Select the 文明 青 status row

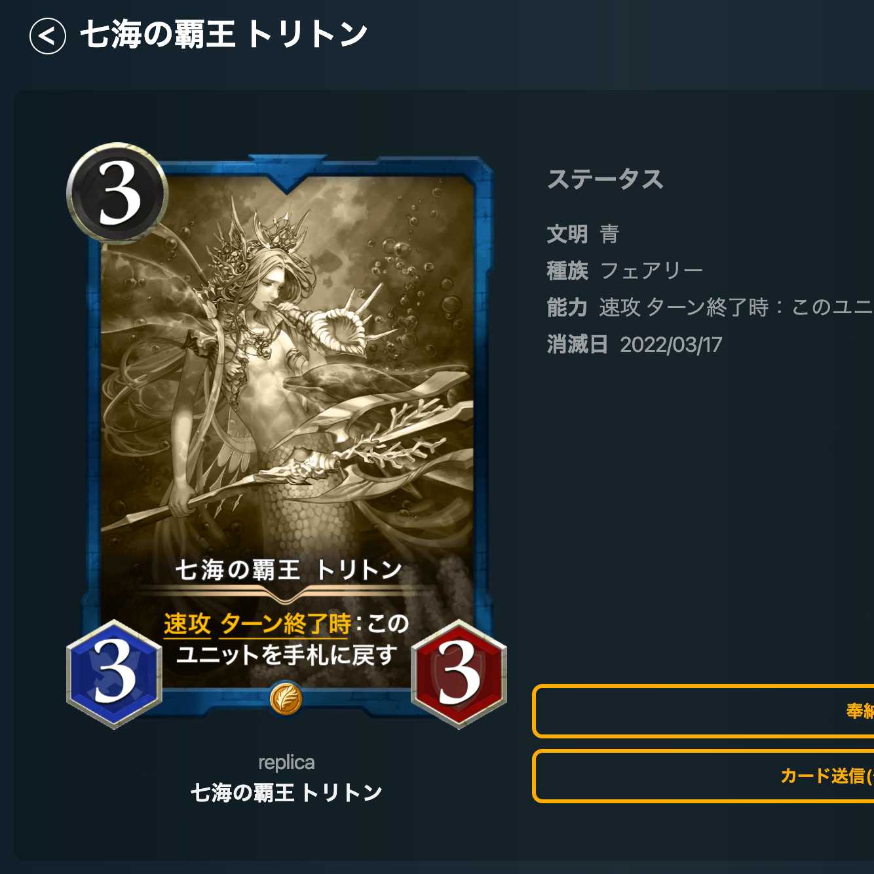(x=583, y=234)
